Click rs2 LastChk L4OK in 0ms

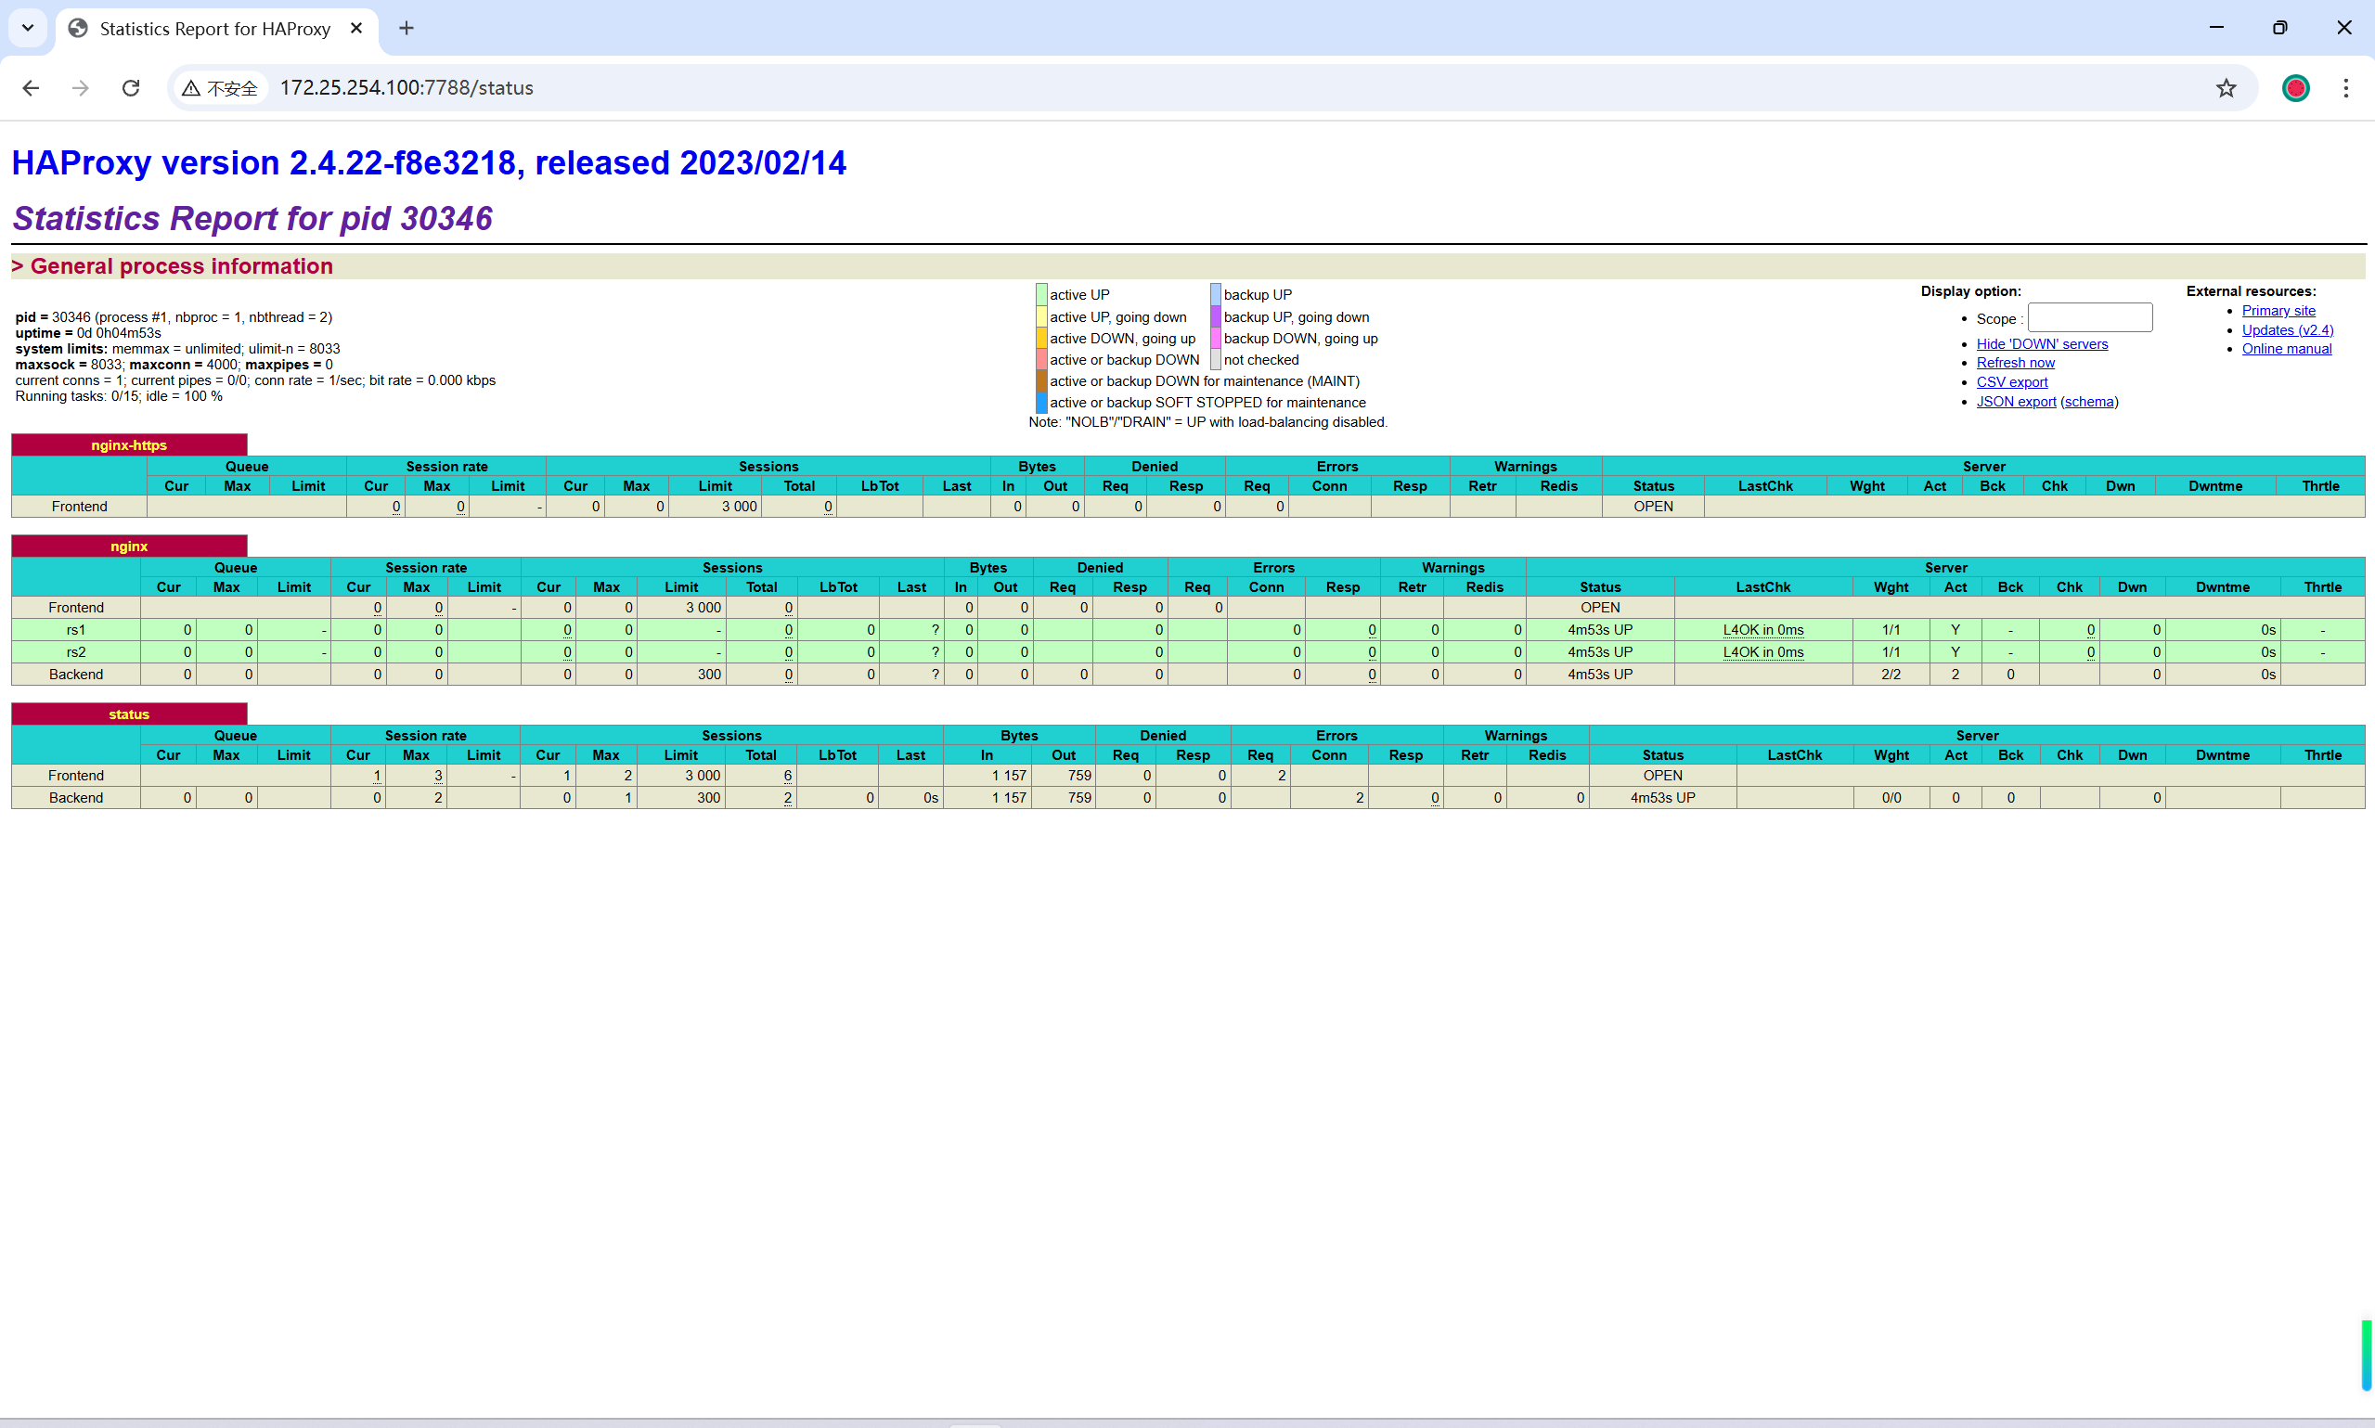pyautogui.click(x=1763, y=651)
